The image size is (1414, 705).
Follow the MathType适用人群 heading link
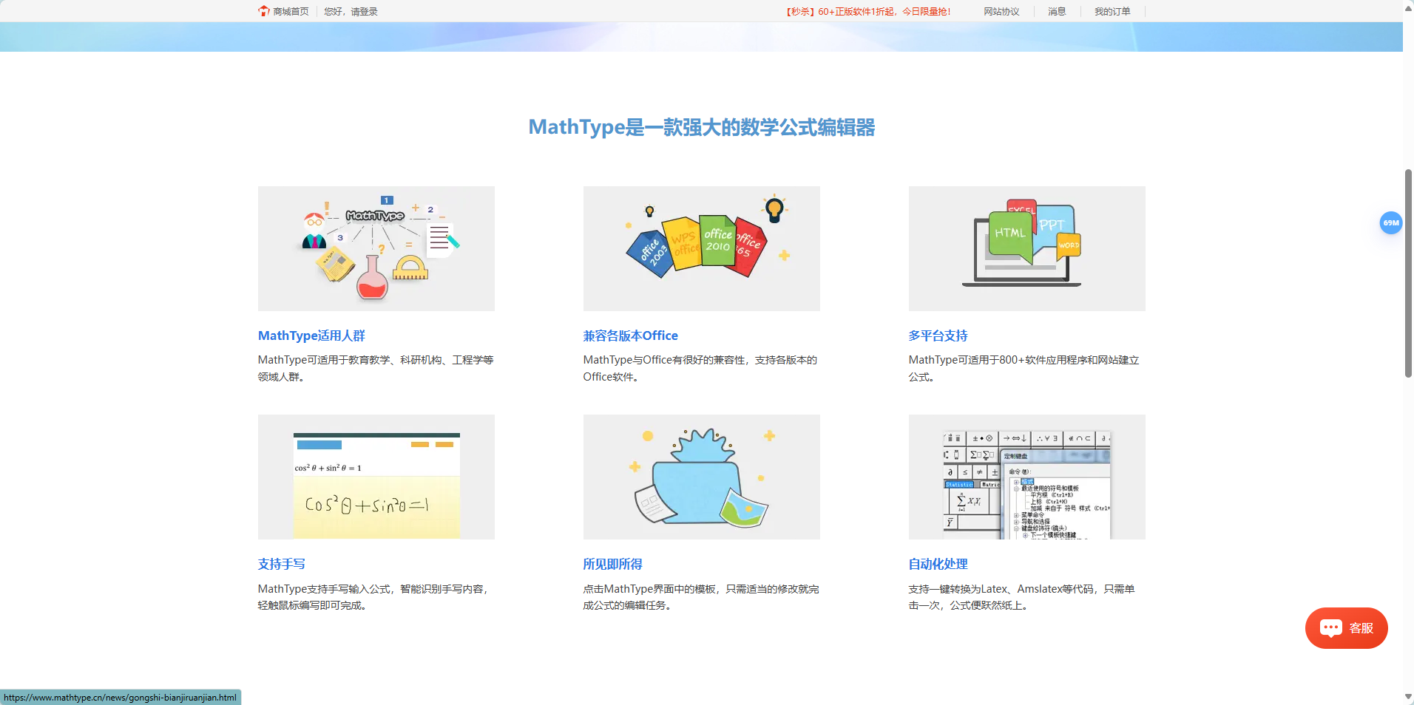(311, 336)
